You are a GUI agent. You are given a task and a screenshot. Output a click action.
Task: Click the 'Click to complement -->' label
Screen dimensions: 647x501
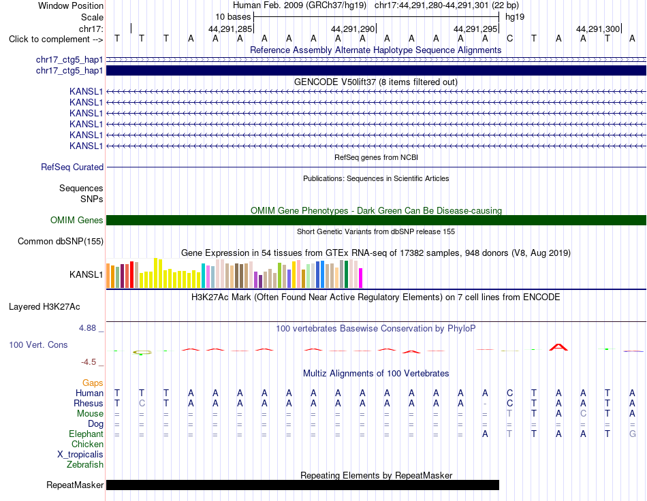tap(56, 39)
